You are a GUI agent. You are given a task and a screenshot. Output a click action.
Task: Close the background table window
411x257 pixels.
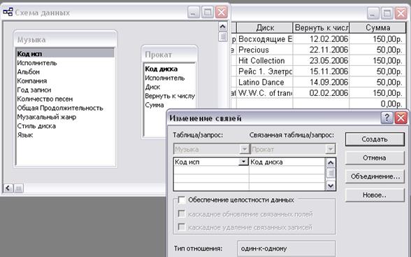tap(401, 13)
